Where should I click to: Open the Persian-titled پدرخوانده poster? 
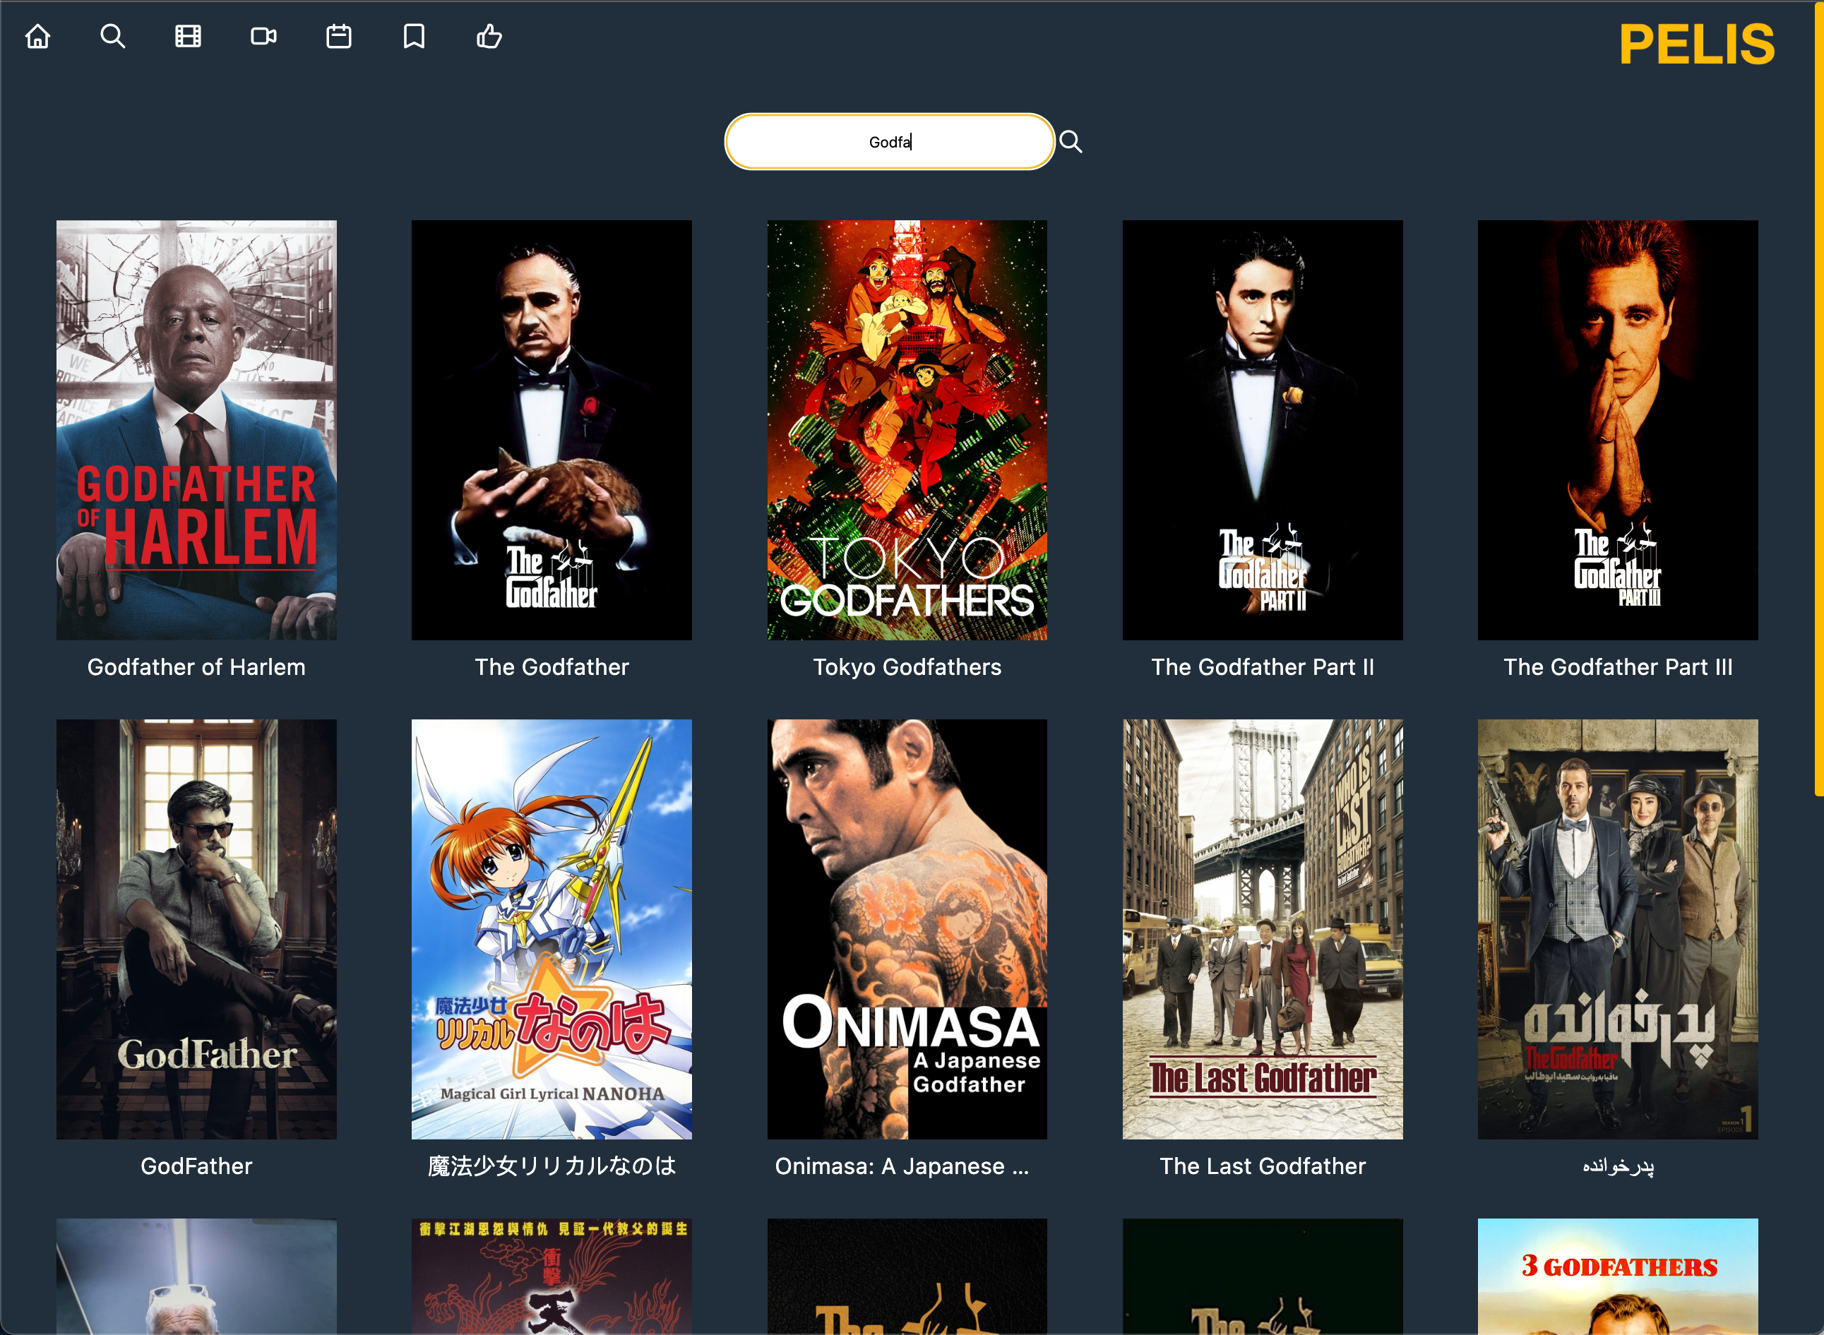pyautogui.click(x=1618, y=929)
